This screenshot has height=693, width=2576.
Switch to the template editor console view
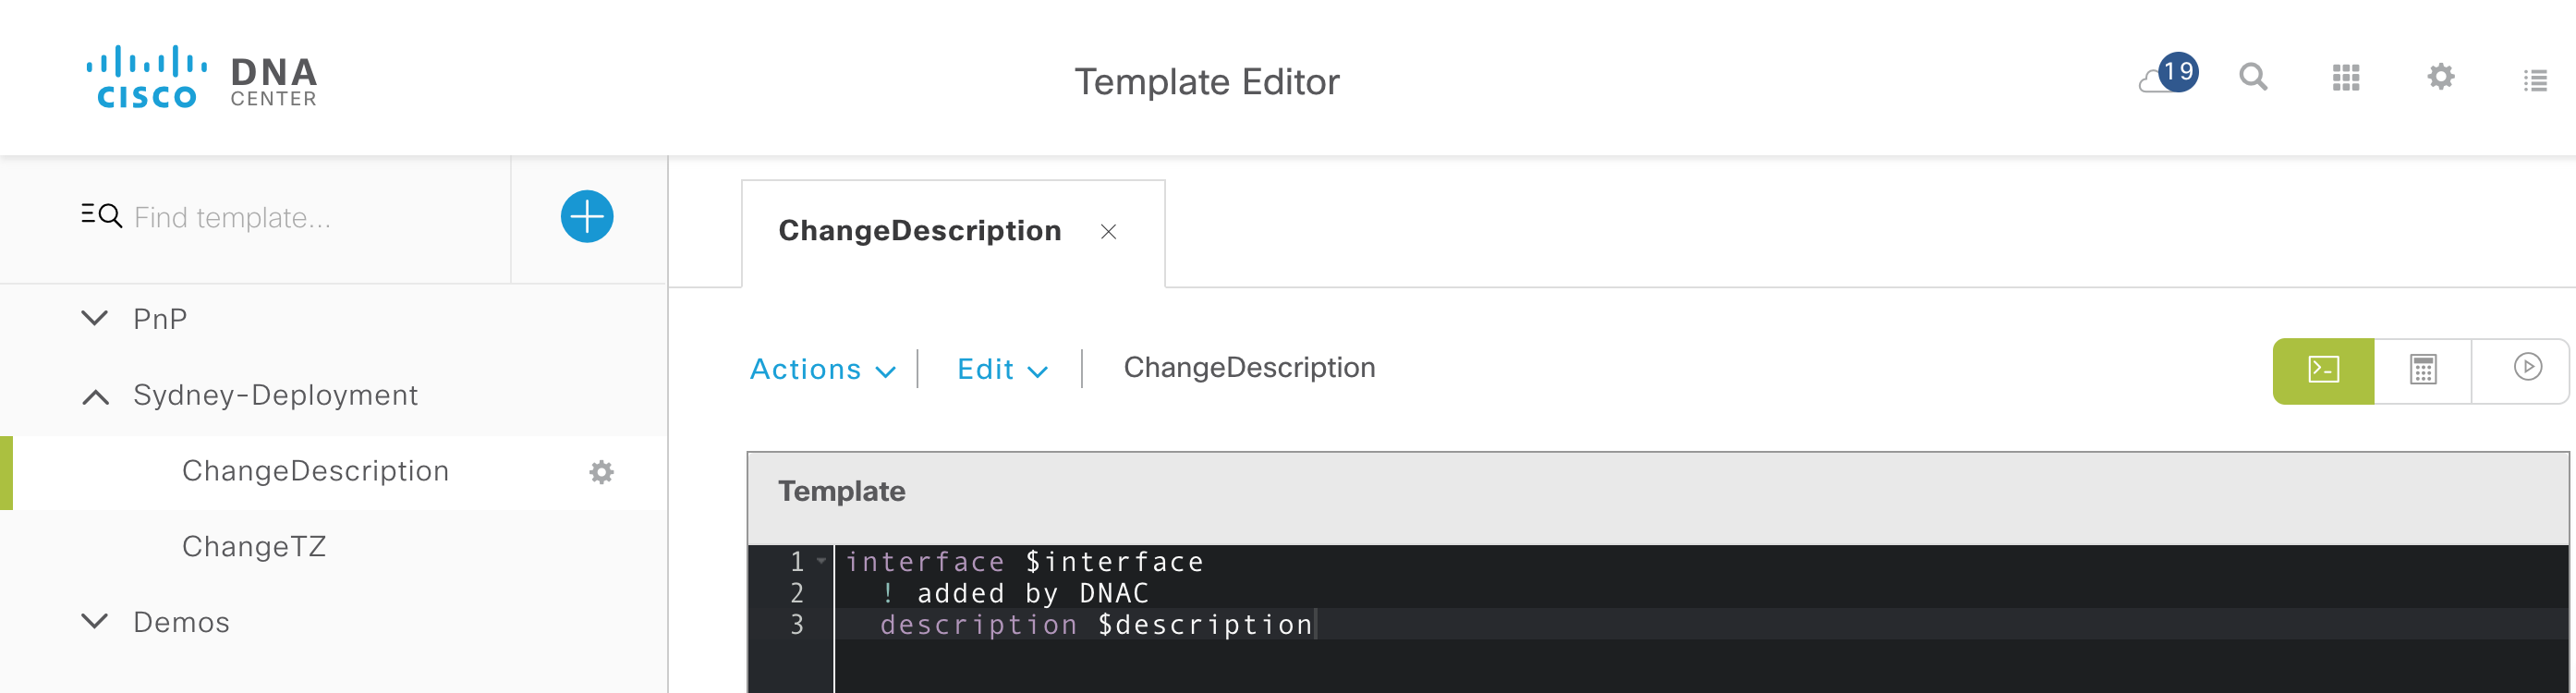(2323, 370)
